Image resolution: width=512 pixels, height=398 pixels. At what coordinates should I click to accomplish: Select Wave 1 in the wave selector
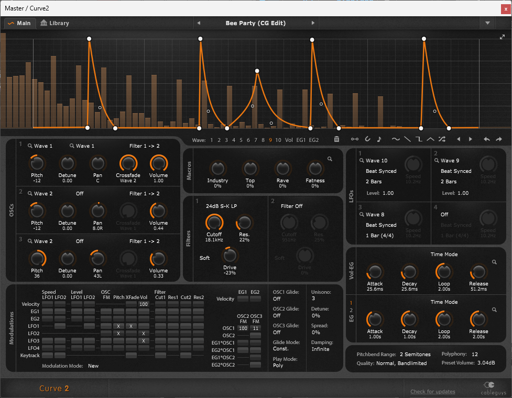[x=212, y=140]
